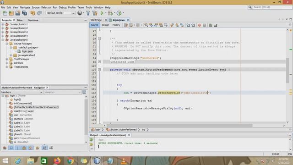Viewport: 293px width, 165px height.
Task: Open the Refactor menu
Action: tap(46, 7)
